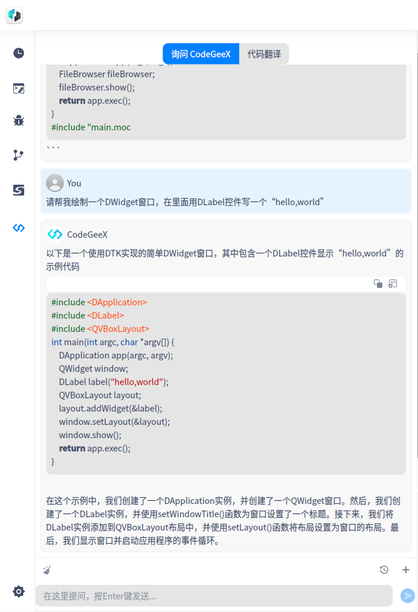Screen dimensions: 418x612
Task: Switch to 询问 CodeGeeX tab
Action: (201, 54)
